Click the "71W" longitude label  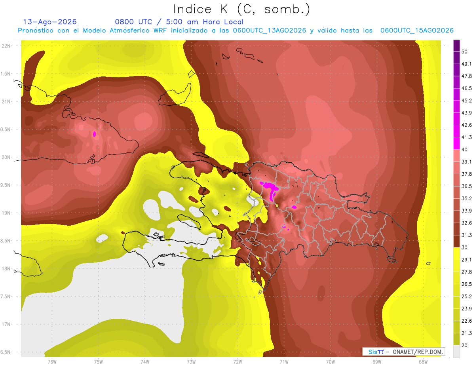284,361
